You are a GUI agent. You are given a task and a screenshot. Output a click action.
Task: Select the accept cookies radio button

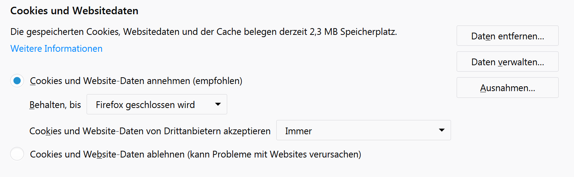click(x=17, y=81)
